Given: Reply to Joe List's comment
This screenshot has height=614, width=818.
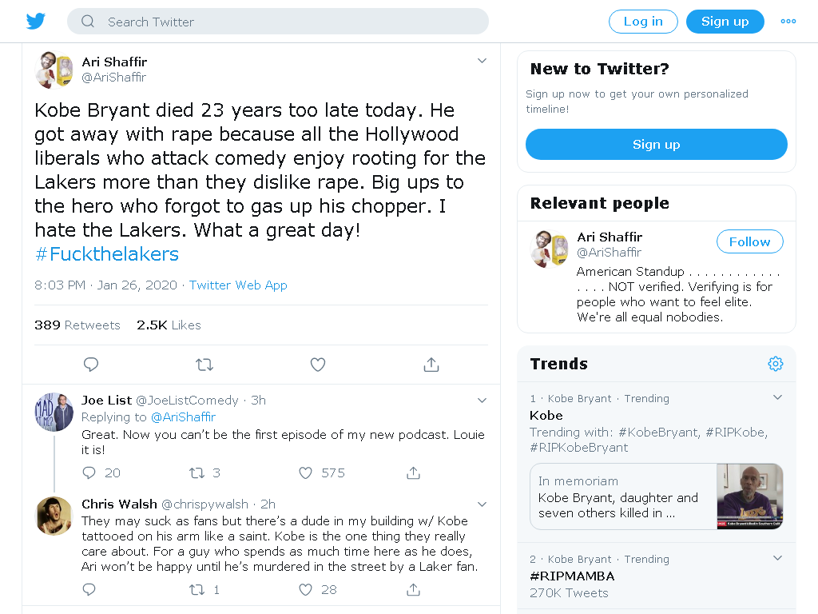Looking at the screenshot, I should click(x=89, y=473).
